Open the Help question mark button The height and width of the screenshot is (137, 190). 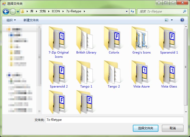coord(182,20)
